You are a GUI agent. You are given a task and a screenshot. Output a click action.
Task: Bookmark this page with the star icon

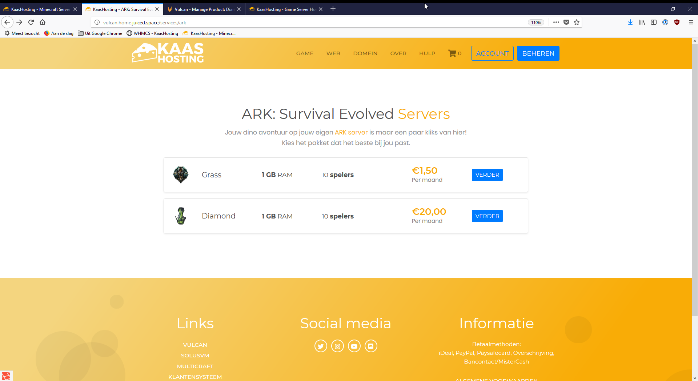[x=577, y=23]
